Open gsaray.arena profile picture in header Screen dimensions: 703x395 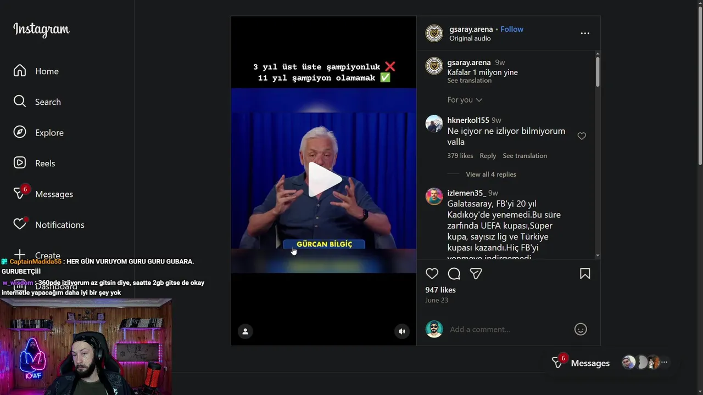(x=434, y=33)
